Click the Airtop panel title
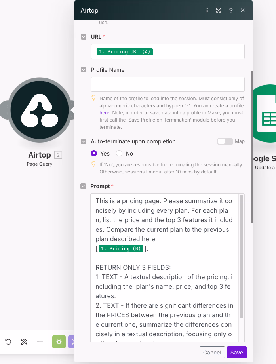This screenshot has height=364, width=276. pyautogui.click(x=89, y=10)
